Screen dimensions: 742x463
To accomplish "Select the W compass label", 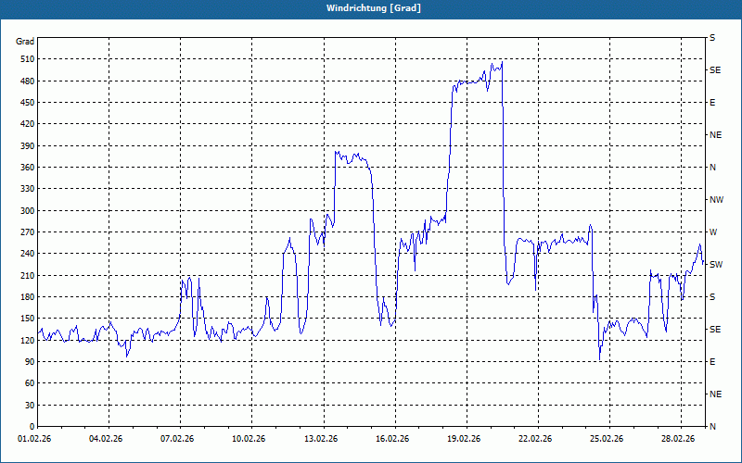I will pos(713,232).
